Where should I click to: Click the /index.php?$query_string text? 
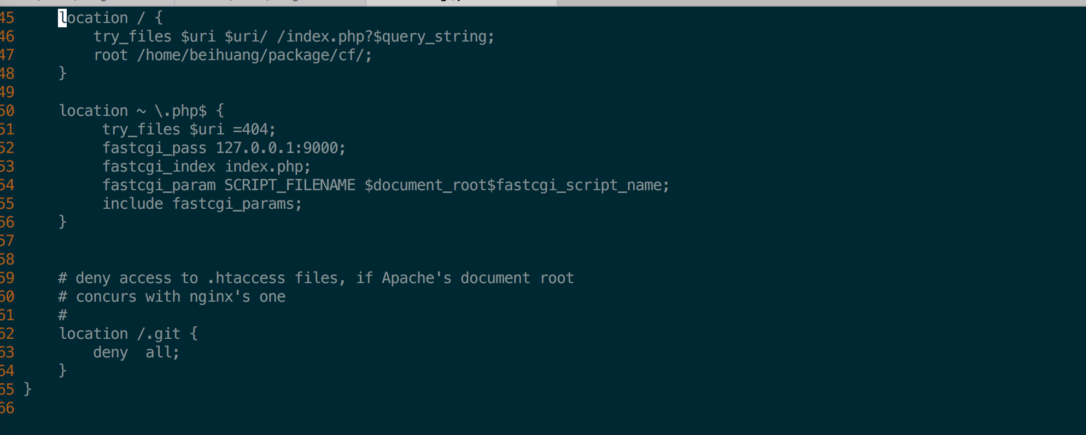click(x=386, y=37)
